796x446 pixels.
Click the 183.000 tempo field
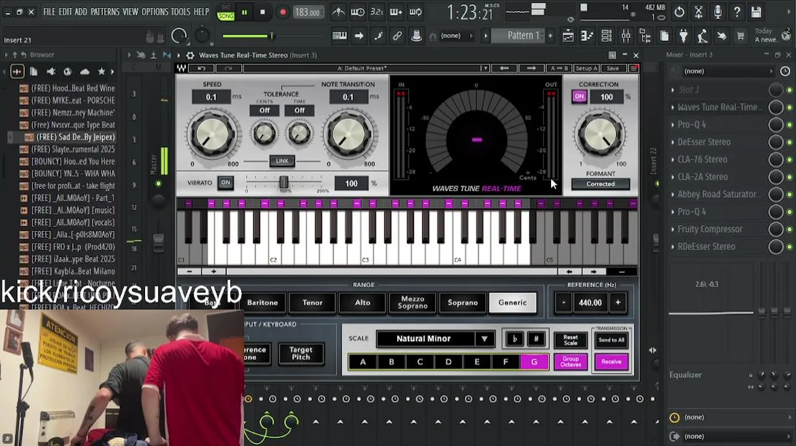(x=307, y=12)
